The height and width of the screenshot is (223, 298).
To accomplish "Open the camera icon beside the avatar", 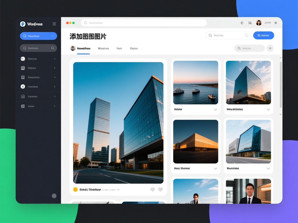I will pyautogui.click(x=250, y=23).
